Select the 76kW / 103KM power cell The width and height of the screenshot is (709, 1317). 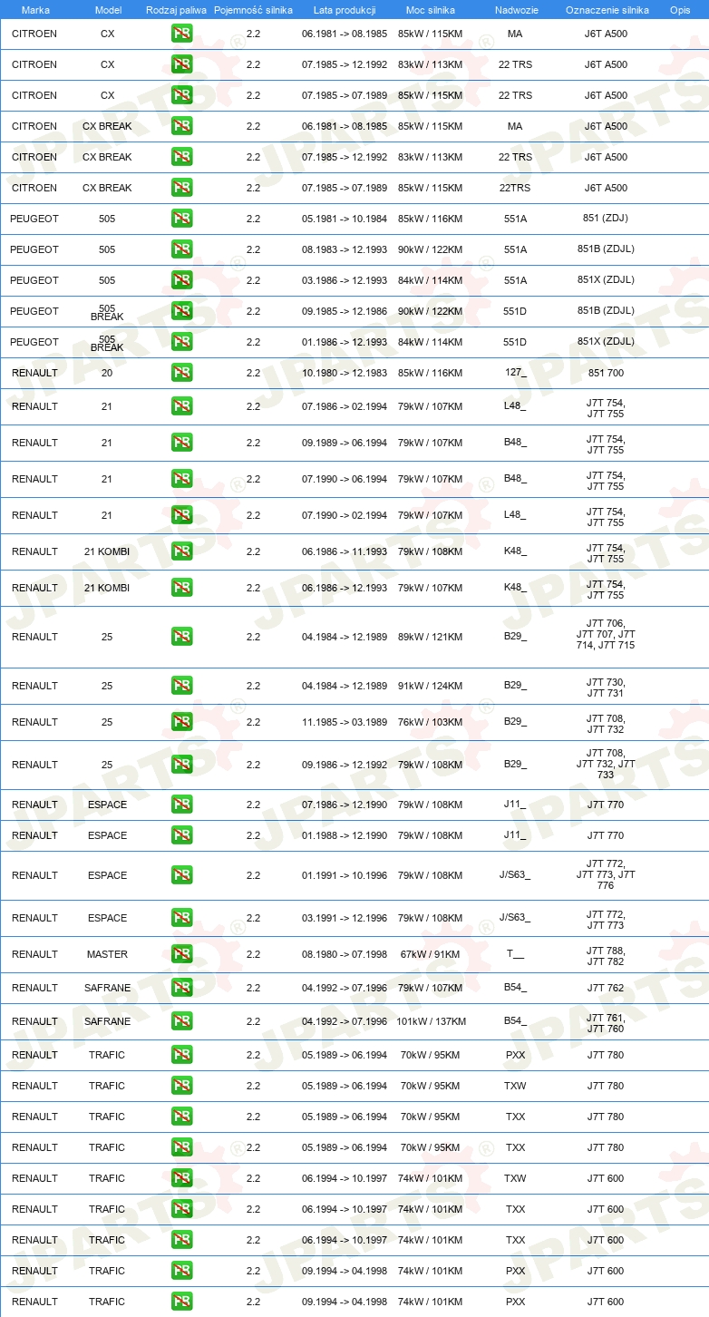(x=431, y=722)
